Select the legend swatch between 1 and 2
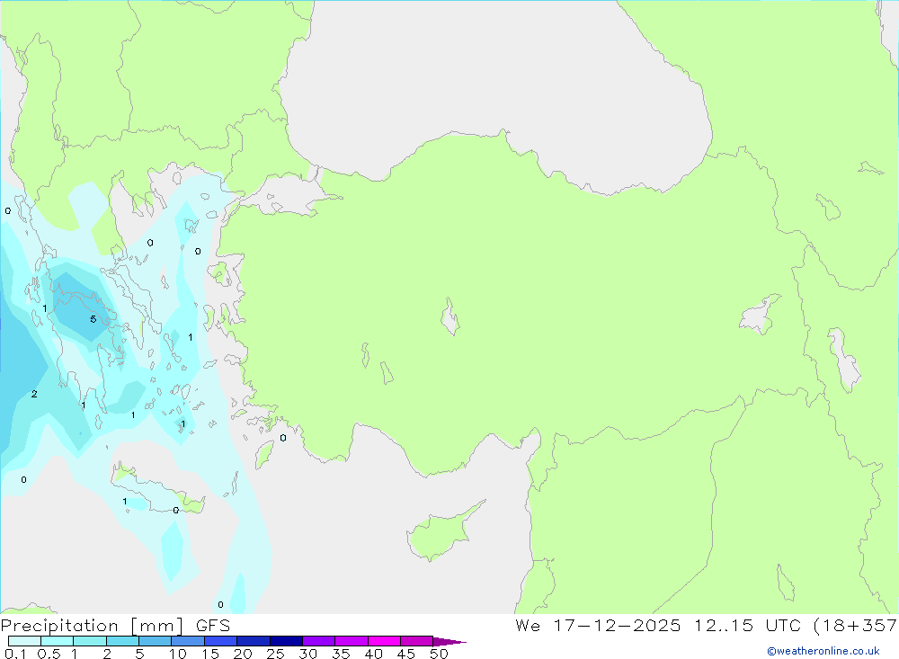Viewport: 899px width, 659px height. click(90, 641)
